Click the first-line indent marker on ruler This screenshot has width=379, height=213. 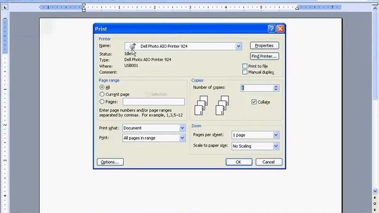click(x=83, y=5)
